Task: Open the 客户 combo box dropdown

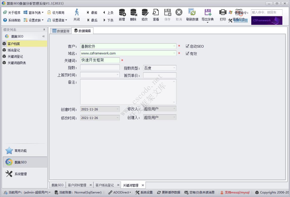Action: click(174, 46)
